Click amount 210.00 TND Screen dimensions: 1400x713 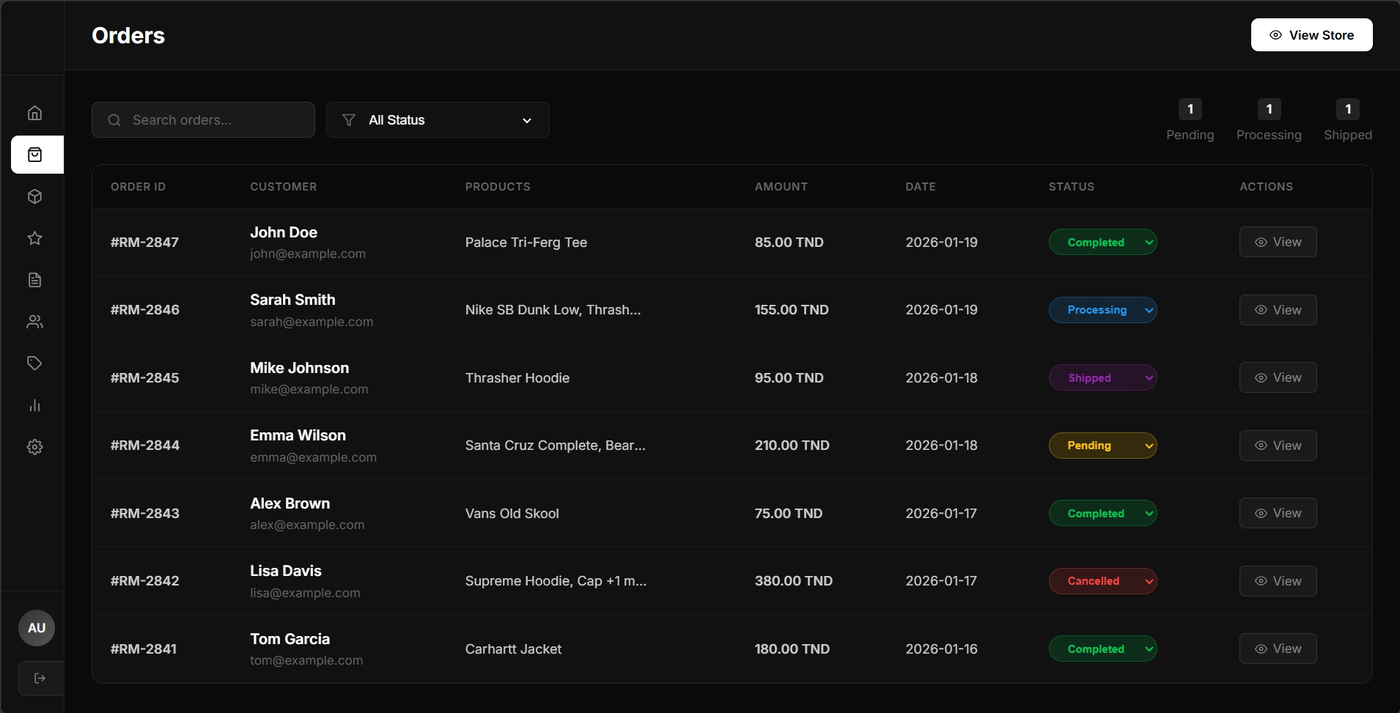pyautogui.click(x=792, y=446)
